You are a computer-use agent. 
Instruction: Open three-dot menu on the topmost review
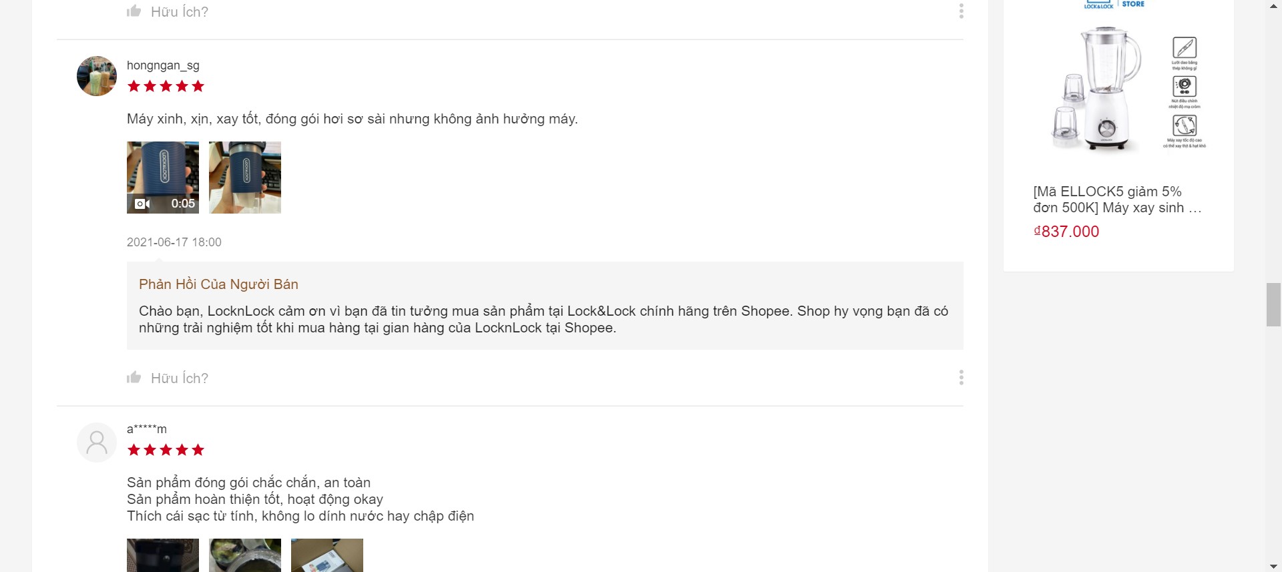pos(961,11)
